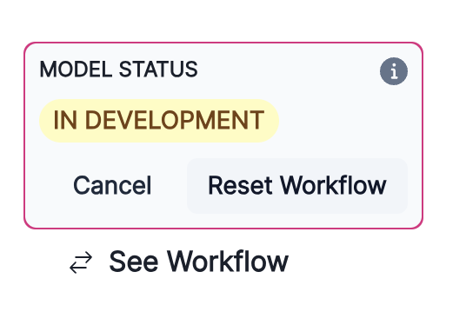Tap the word Workflow in See Workflow
Viewport: 466px width, 325px height.
click(228, 262)
